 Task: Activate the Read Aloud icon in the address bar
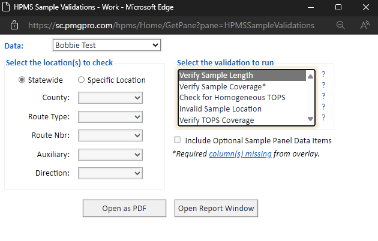click(x=365, y=25)
